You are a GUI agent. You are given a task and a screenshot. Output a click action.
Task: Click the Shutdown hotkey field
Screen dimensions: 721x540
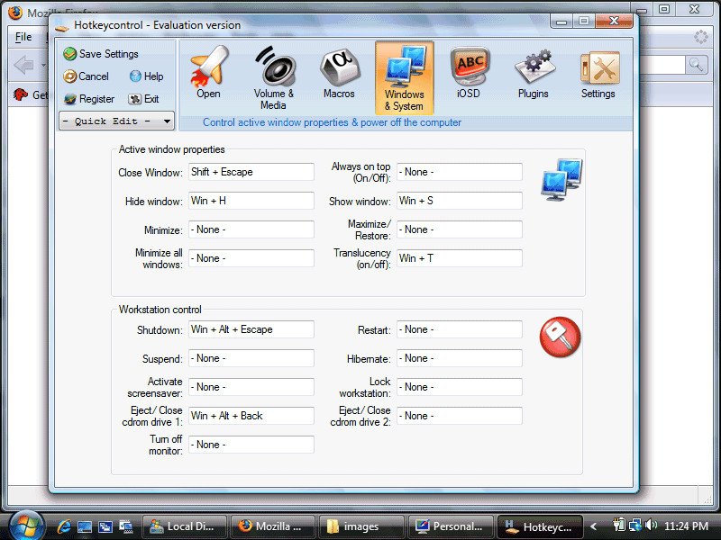pyautogui.click(x=251, y=329)
